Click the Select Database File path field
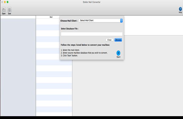Viewport: 183px width, 119px height. [92, 34]
